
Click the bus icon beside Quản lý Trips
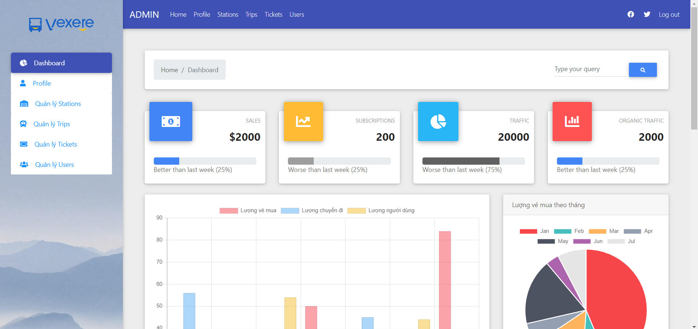(24, 124)
